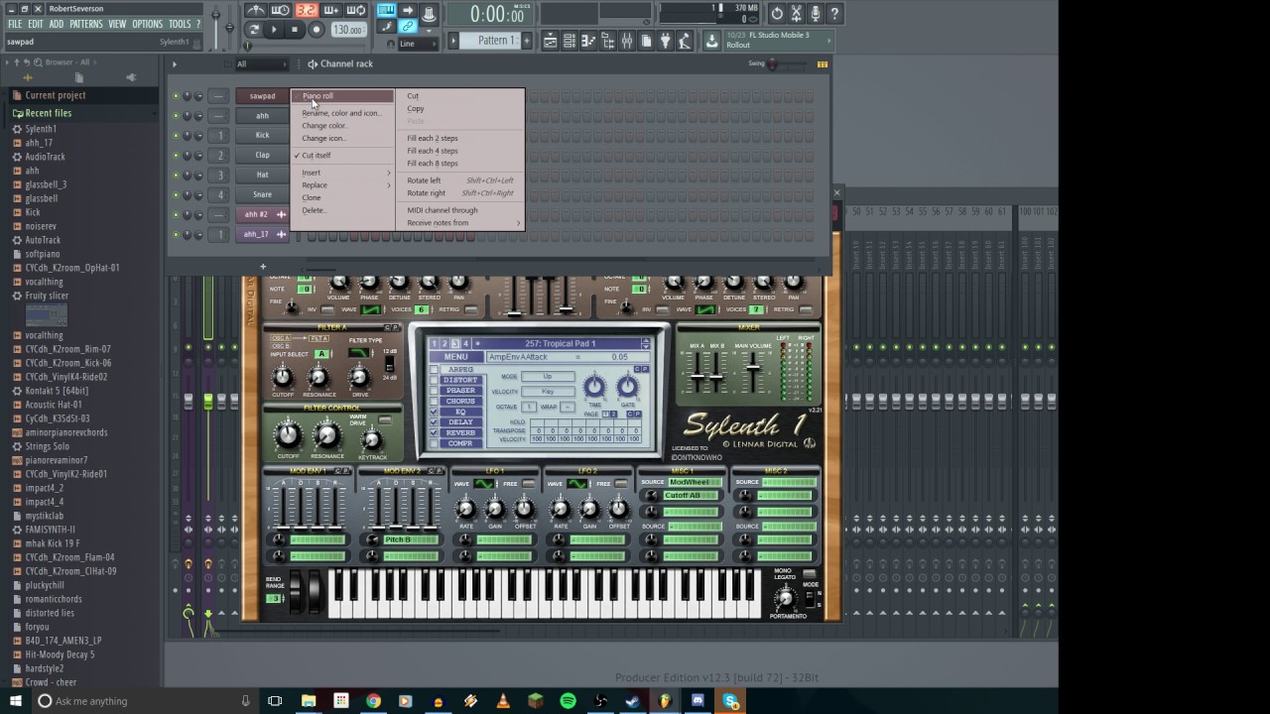1270x714 pixels.
Task: Open the Playlist view icon
Action: [549, 41]
